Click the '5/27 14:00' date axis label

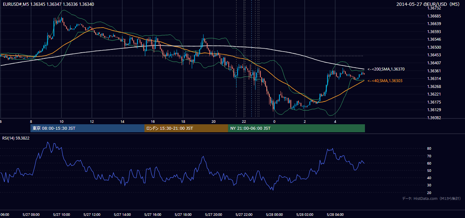(122, 215)
